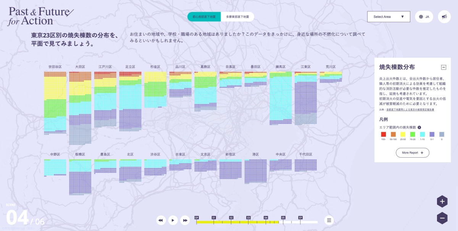Expand More Report in the legend panel

coord(412,153)
